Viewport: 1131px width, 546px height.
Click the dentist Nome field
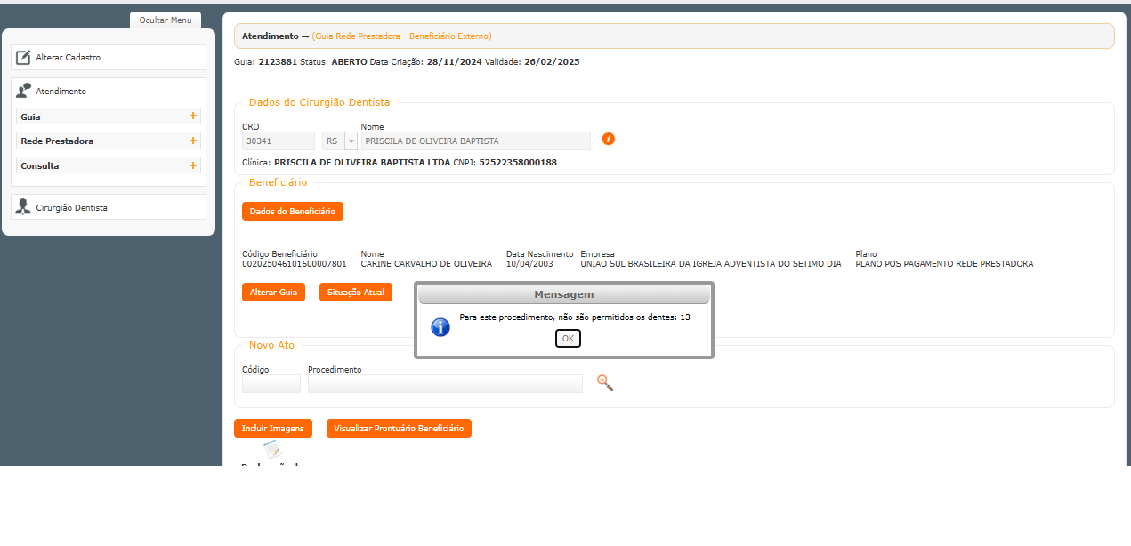click(x=475, y=141)
